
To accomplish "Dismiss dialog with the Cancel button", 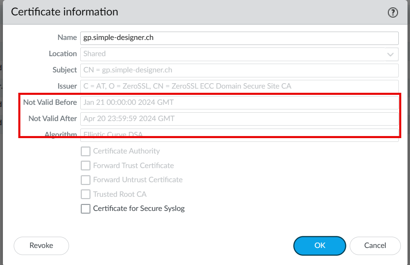I will pyautogui.click(x=375, y=245).
